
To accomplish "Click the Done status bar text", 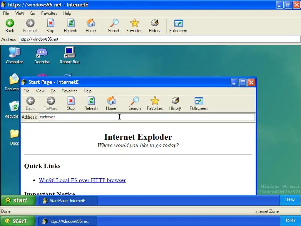I will coord(6,211).
